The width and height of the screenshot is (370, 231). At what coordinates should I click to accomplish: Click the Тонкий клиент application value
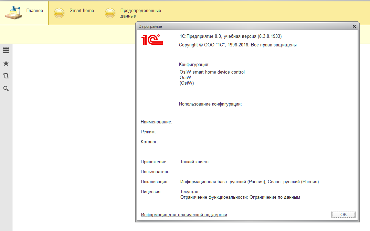194,162
